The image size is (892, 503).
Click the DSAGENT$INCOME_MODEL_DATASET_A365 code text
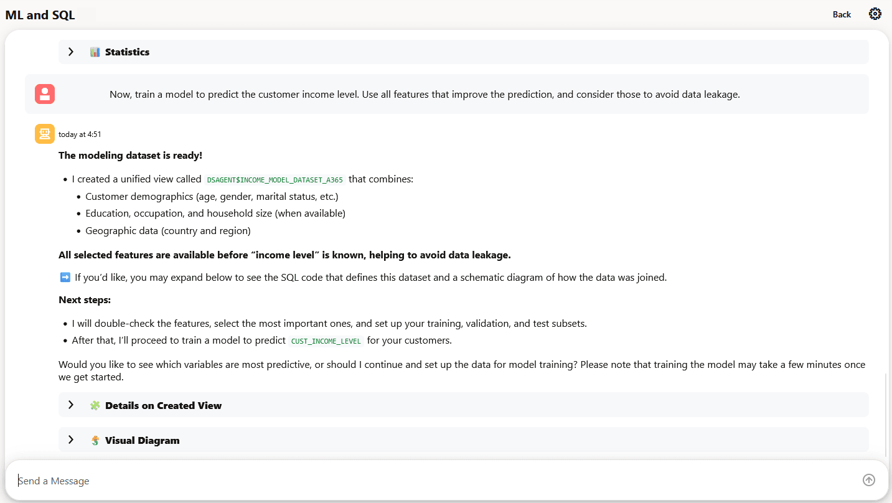(x=275, y=179)
